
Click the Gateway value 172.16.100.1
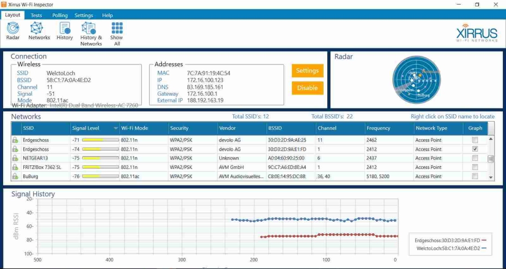[202, 94]
